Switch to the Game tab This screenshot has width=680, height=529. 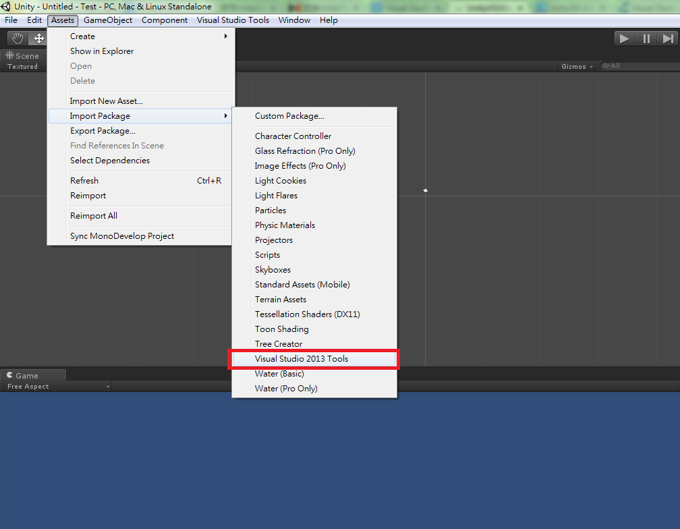[33, 376]
